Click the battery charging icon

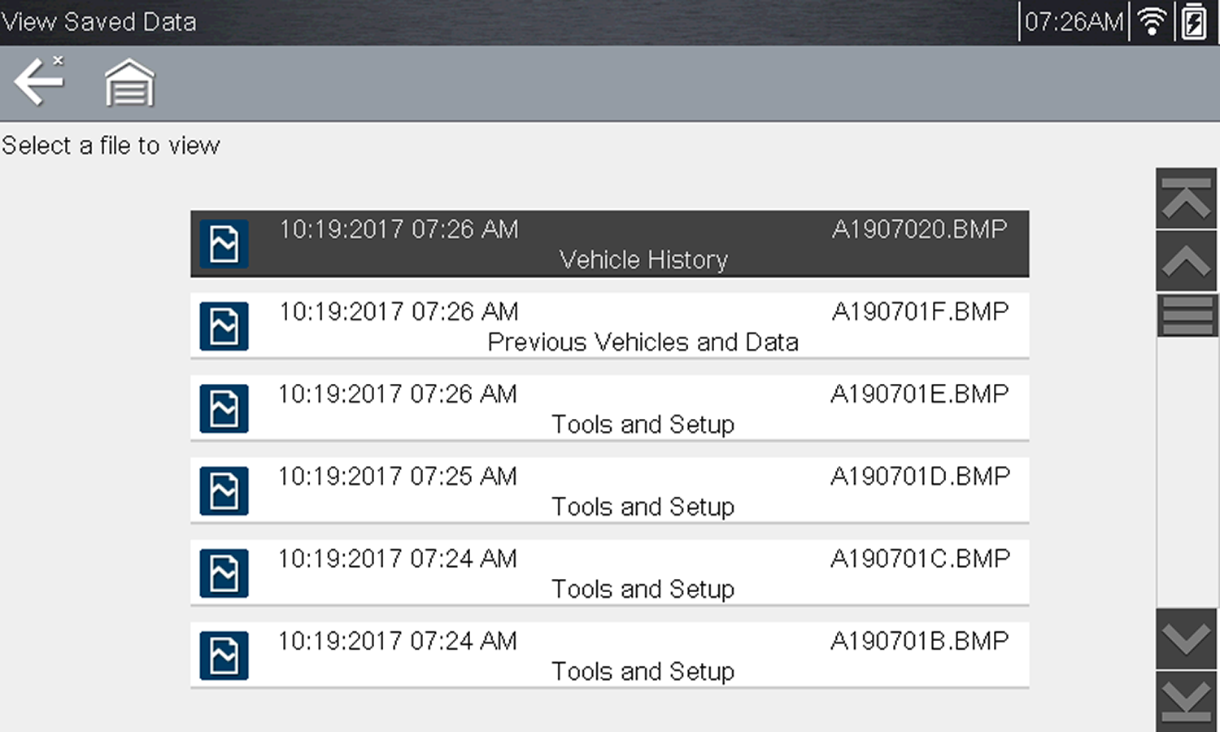coord(1194,22)
